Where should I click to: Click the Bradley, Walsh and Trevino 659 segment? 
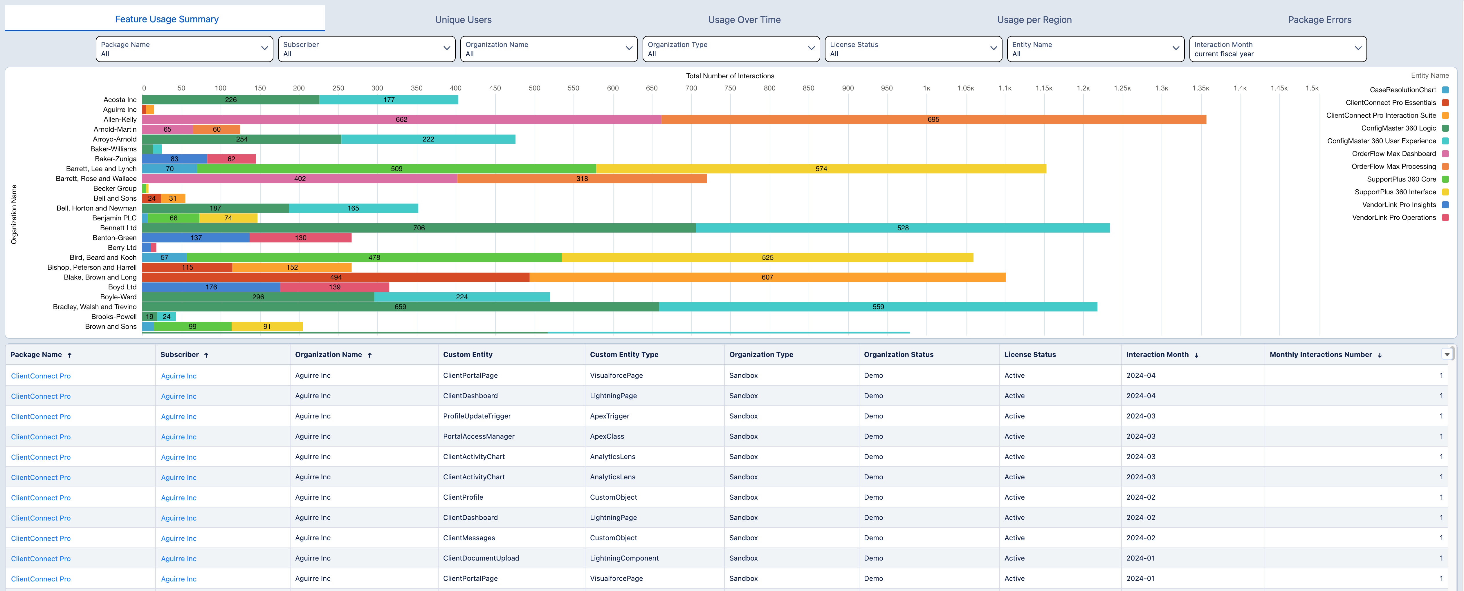(x=400, y=307)
